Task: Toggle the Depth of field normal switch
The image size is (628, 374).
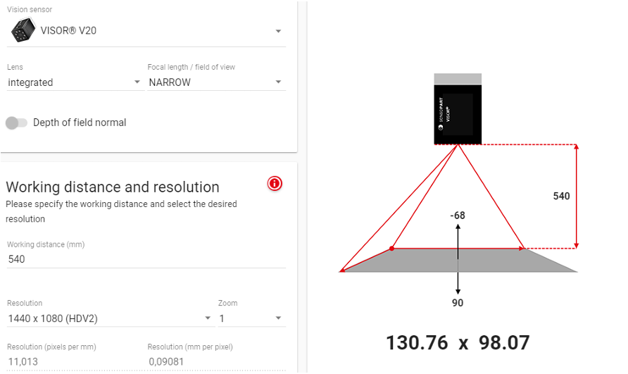Action: click(16, 123)
